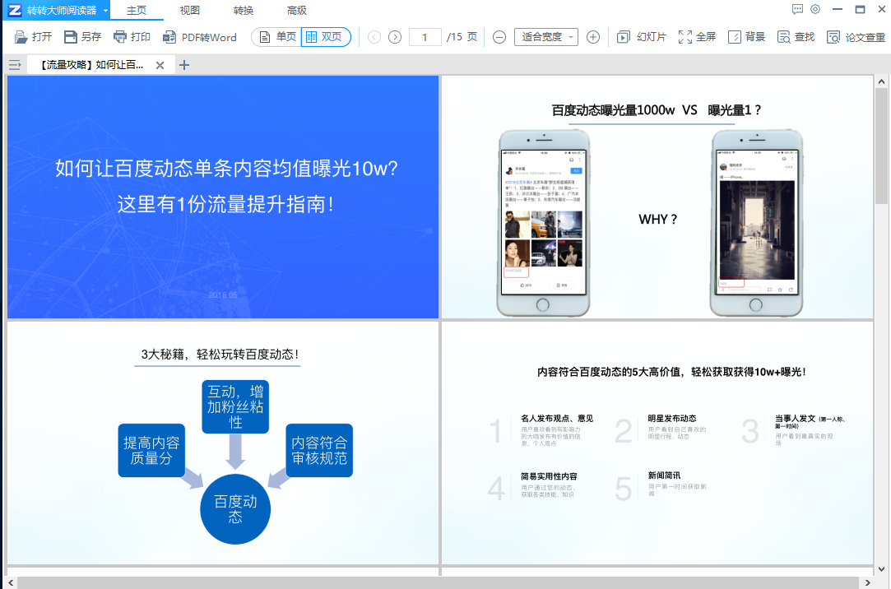Close the 【流量攻略】 document tab
The image size is (891, 589).
click(x=160, y=65)
